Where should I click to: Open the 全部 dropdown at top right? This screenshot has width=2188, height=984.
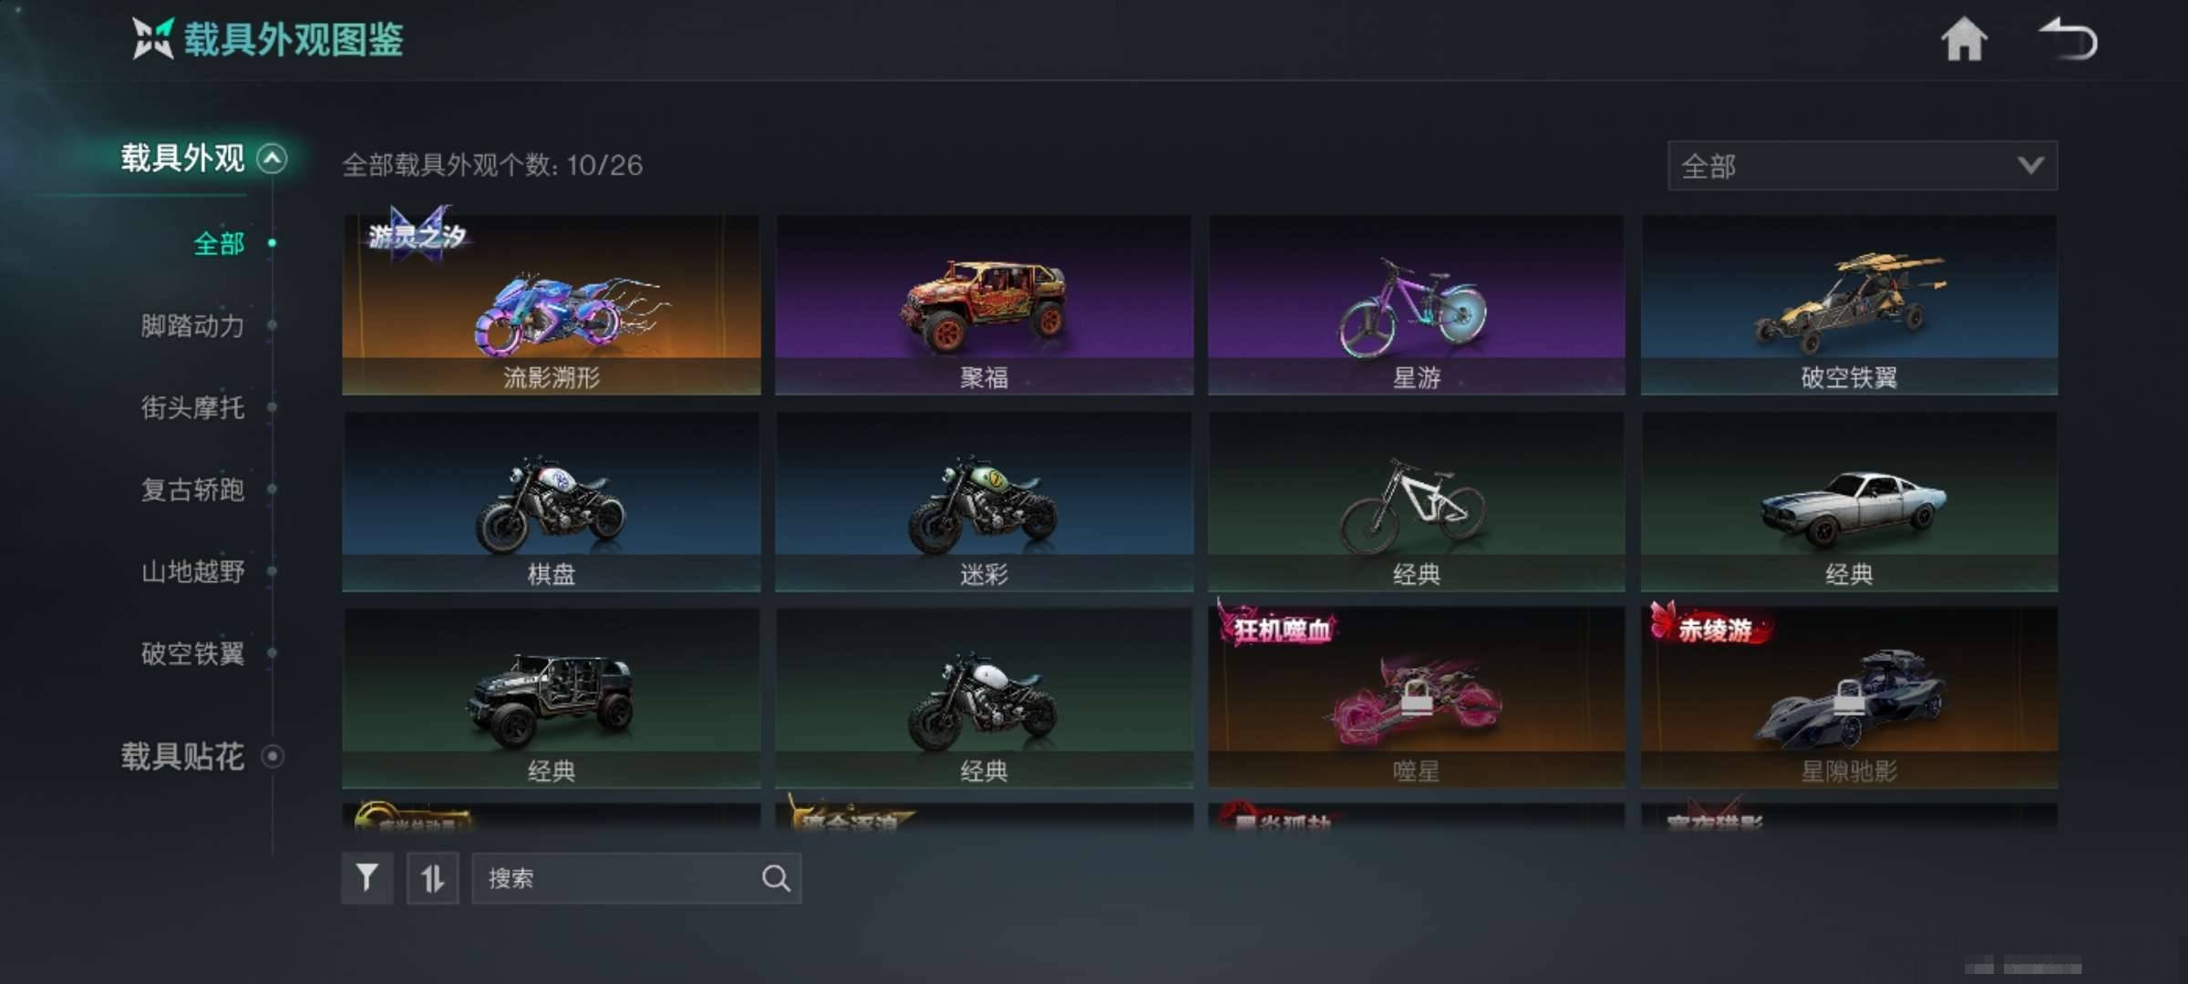(x=1862, y=166)
